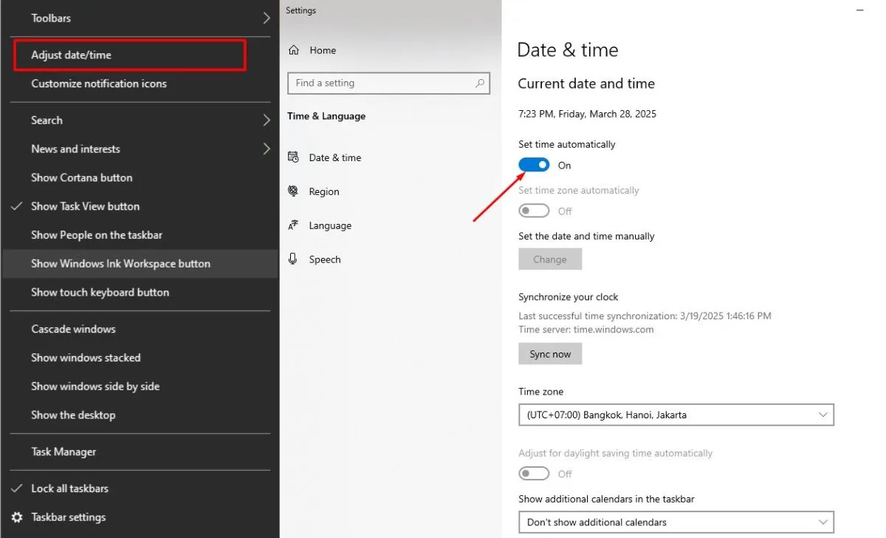Click the search magnifier icon in settings box
Image resolution: width=886 pixels, height=538 pixels.
coord(480,84)
